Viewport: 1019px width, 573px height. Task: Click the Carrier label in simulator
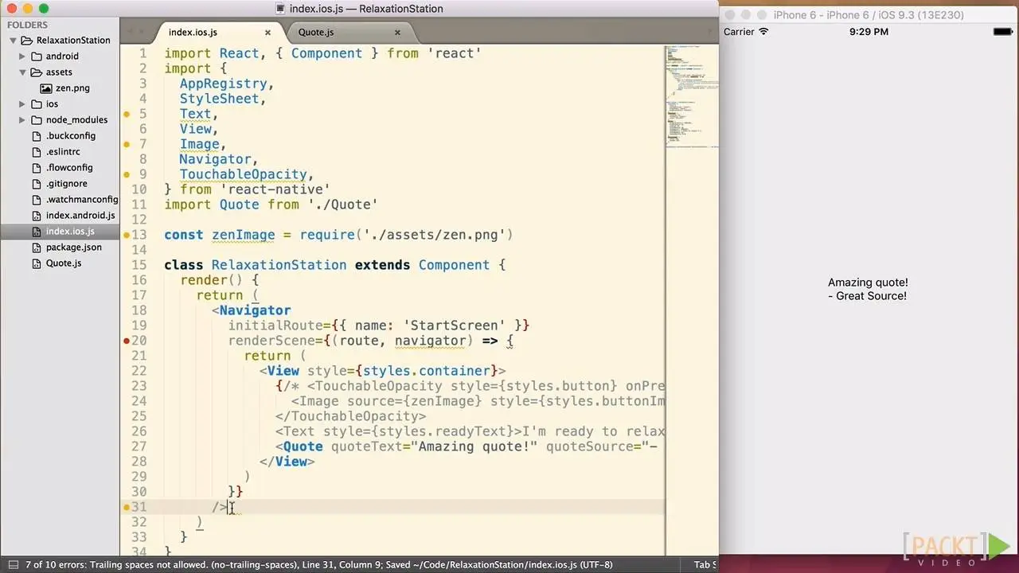739,32
